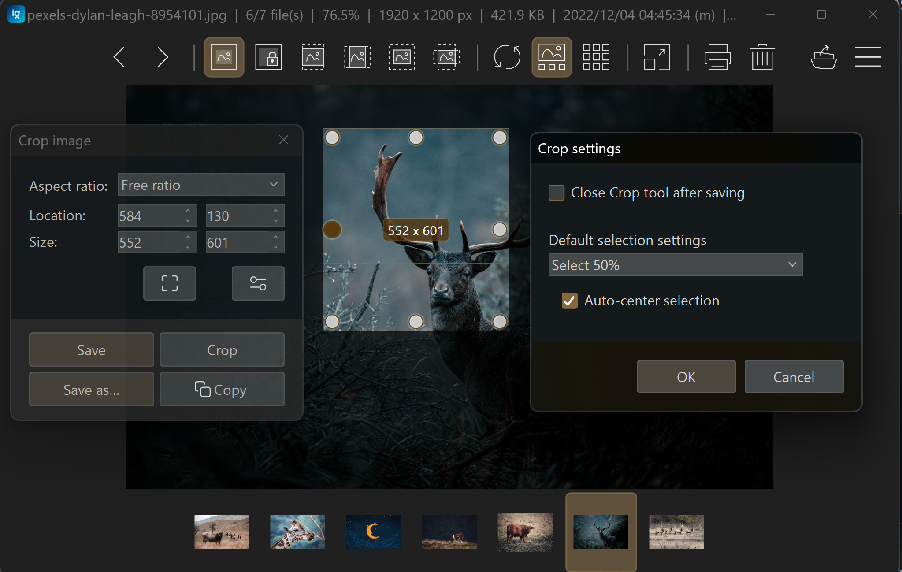Click the select-whole-image icon in Crop panel
Screen dimensions: 902x572
pos(169,283)
